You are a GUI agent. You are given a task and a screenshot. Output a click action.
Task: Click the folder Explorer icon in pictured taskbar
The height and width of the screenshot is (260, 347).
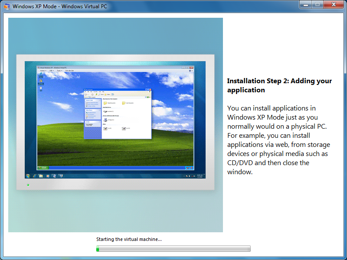pyautogui.click(x=40, y=176)
